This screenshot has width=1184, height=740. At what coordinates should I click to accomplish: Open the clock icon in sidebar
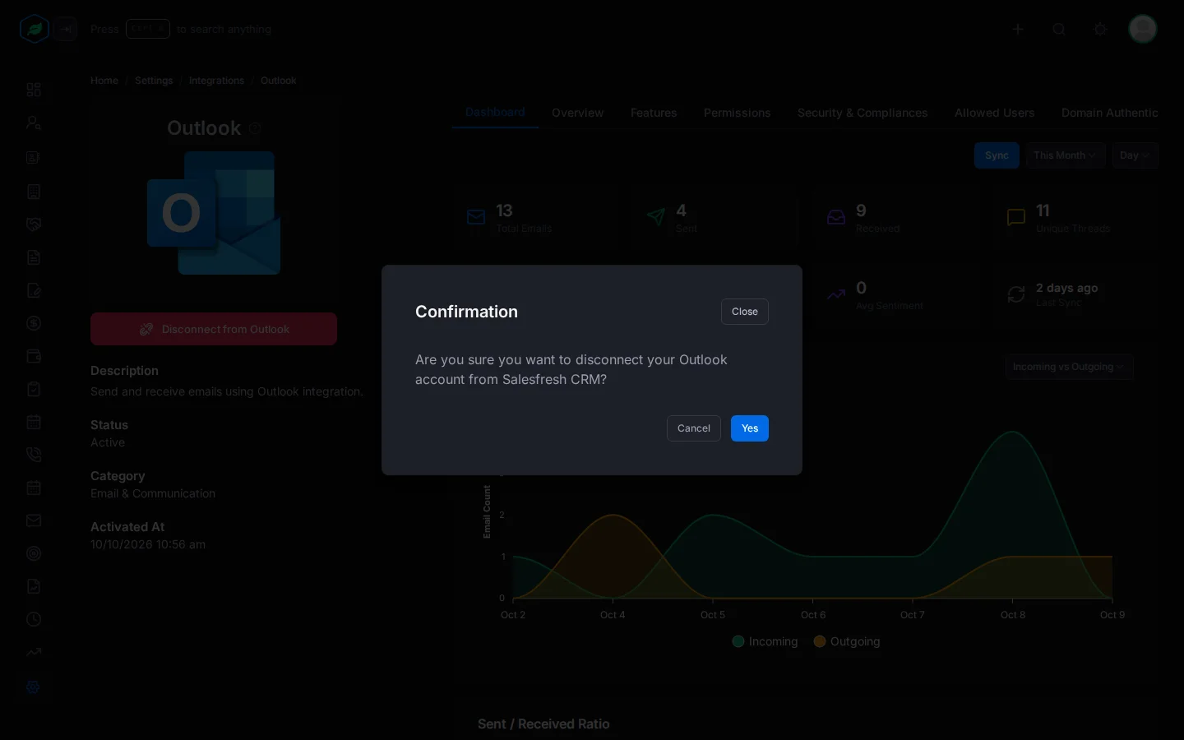click(x=34, y=619)
